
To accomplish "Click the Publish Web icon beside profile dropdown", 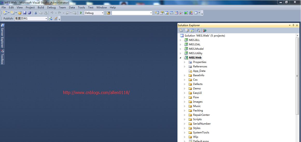I will [51, 18].
